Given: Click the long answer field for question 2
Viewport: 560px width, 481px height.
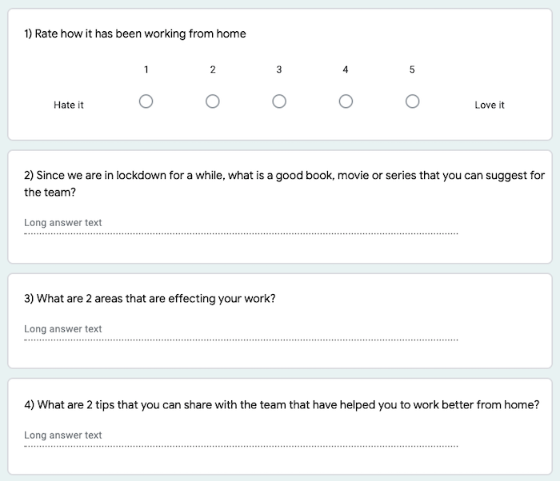Looking at the screenshot, I should [241, 225].
